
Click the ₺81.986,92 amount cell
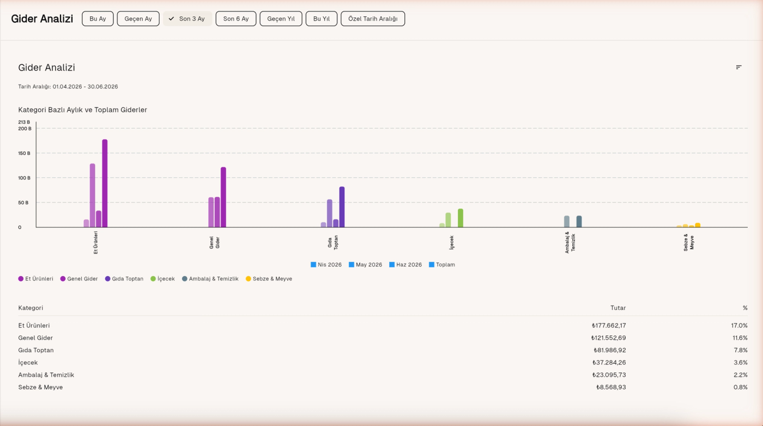pos(610,350)
